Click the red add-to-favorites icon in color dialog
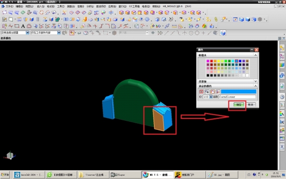286x179 pixels. (x=201, y=92)
